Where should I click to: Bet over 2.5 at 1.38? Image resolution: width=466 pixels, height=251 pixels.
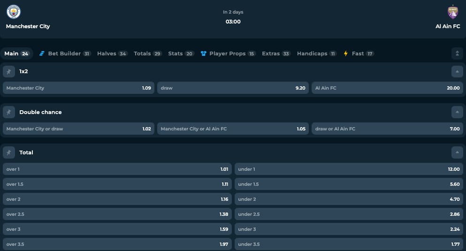[x=117, y=214]
